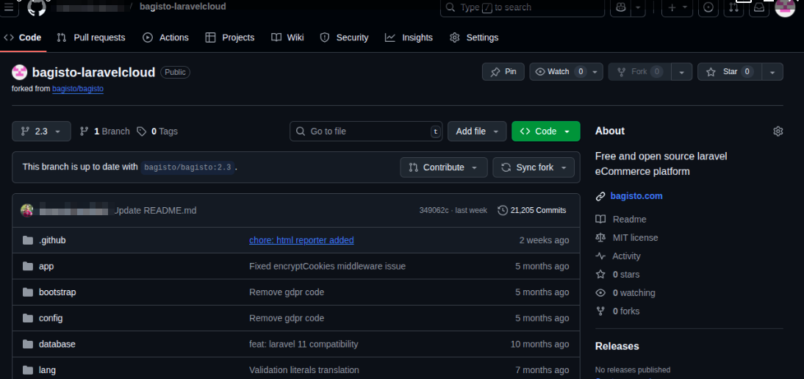This screenshot has width=804, height=379.
Task: Open the Copilot chat icon
Action: tap(620, 7)
